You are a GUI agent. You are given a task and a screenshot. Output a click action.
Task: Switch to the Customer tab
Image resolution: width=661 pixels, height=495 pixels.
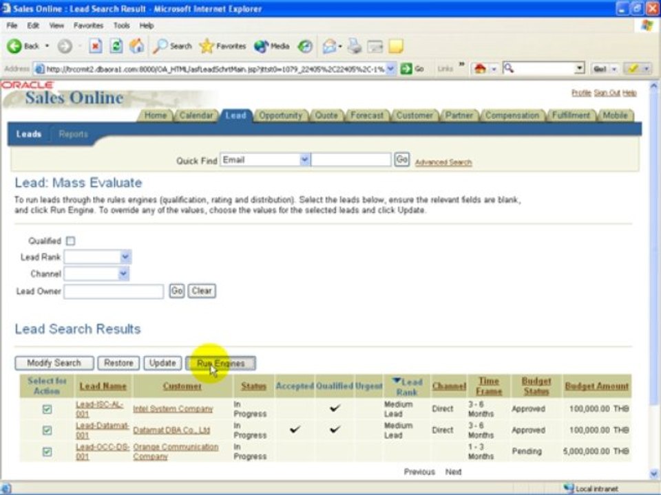(x=415, y=115)
